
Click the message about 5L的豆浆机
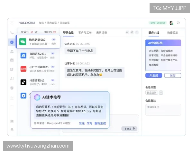click(95, 73)
